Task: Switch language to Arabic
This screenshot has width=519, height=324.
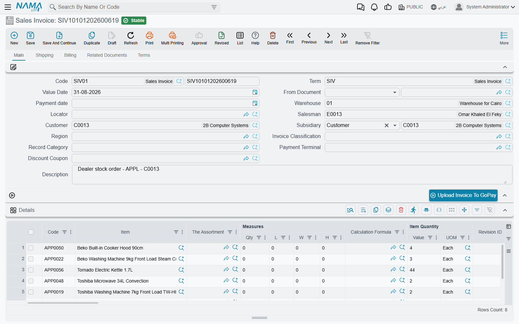Action: (439, 7)
